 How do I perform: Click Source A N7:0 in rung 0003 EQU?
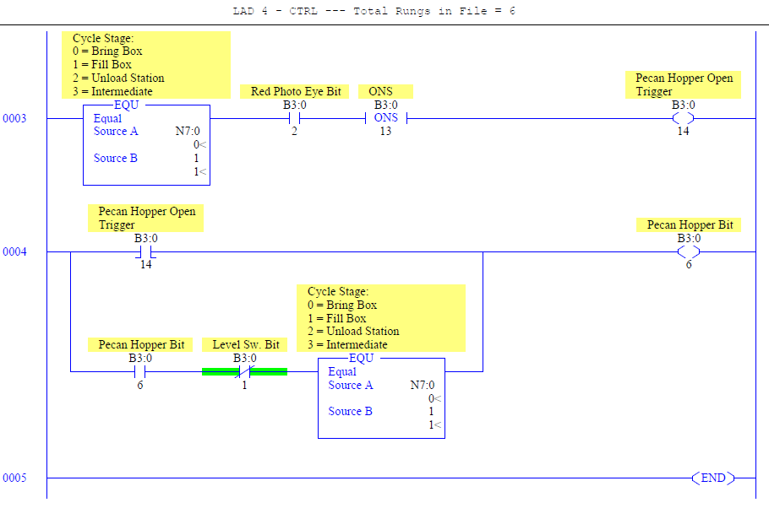188,132
